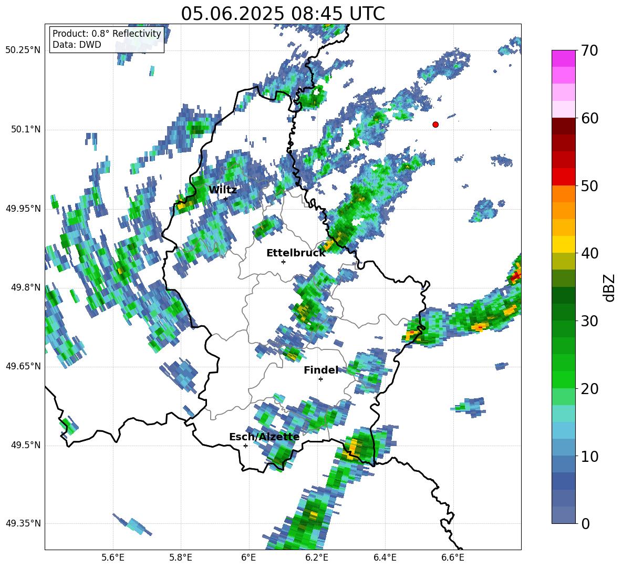
Task: Click the 6.4°E longitude label
Action: pos(385,557)
